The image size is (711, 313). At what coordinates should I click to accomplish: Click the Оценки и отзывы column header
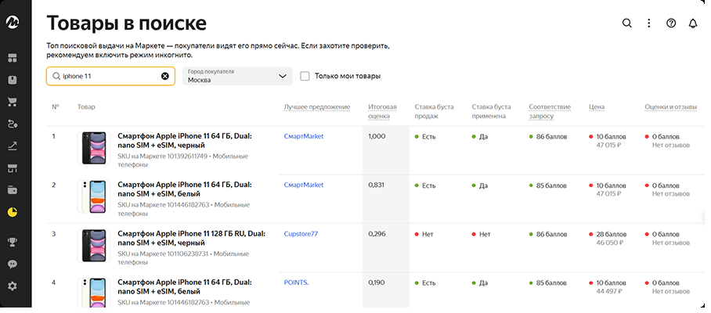point(670,107)
